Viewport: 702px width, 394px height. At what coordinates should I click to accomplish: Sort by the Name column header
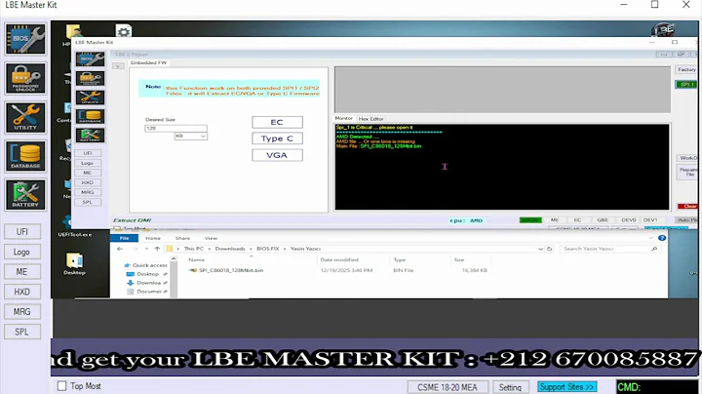[x=197, y=259]
